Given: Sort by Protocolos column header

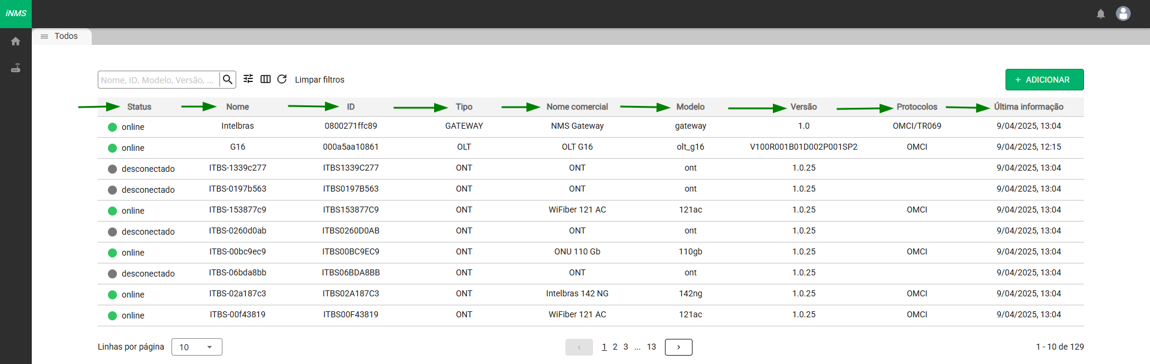Looking at the screenshot, I should pos(917,107).
